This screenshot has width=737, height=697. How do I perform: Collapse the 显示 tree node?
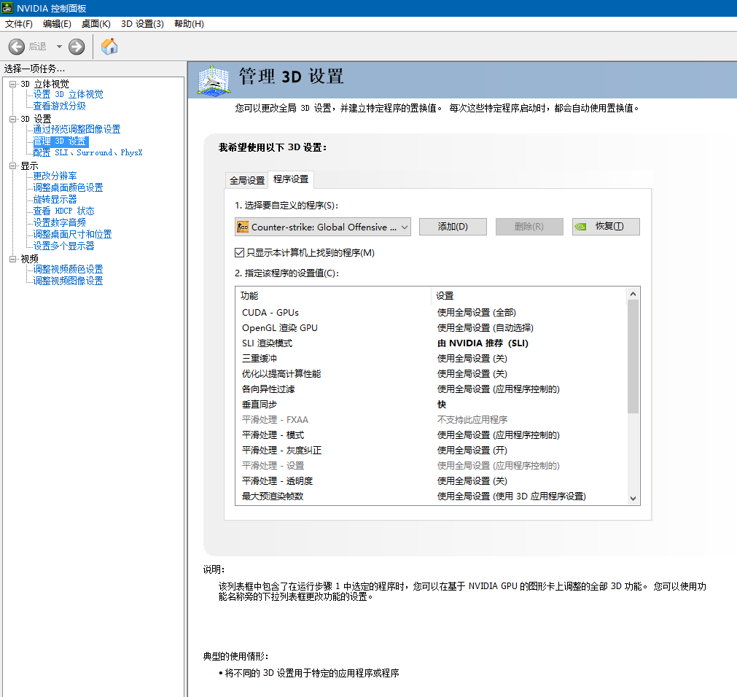pos(12,166)
